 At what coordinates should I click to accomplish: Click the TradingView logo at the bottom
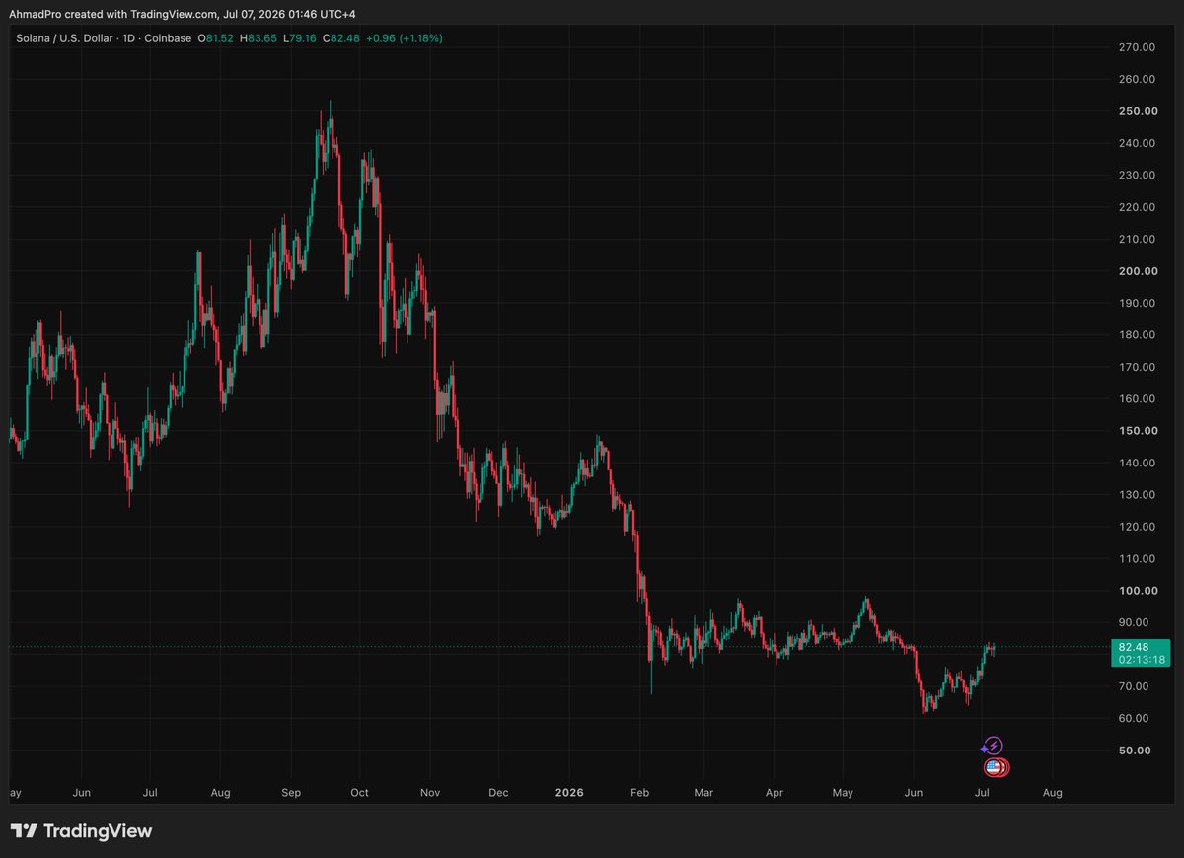pos(81,831)
